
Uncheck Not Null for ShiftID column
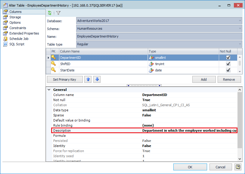(228, 64)
